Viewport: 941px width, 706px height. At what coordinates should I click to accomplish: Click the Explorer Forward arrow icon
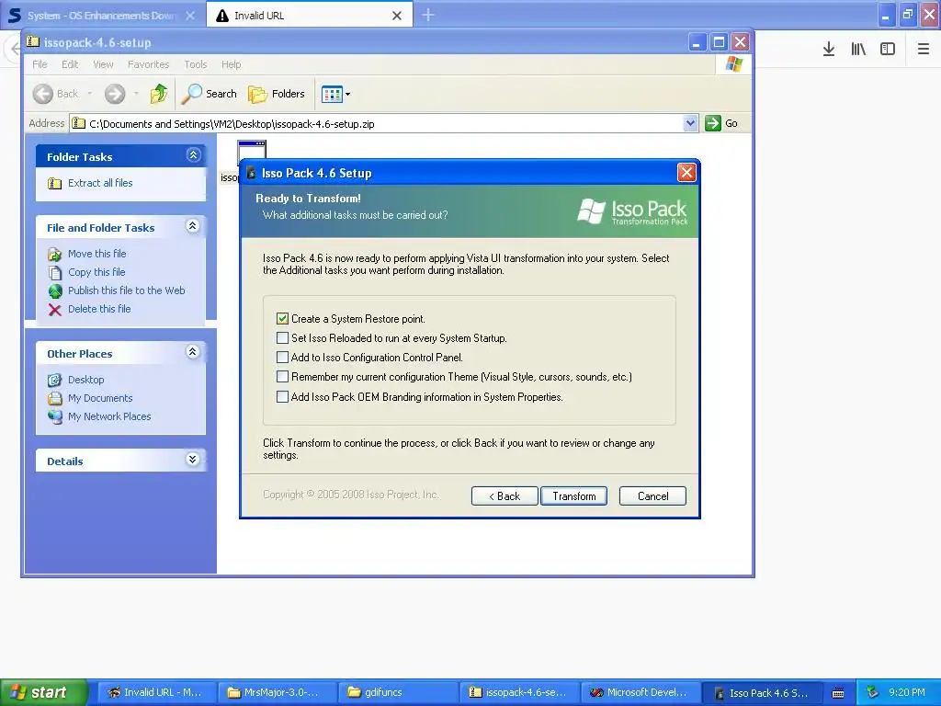pos(115,94)
